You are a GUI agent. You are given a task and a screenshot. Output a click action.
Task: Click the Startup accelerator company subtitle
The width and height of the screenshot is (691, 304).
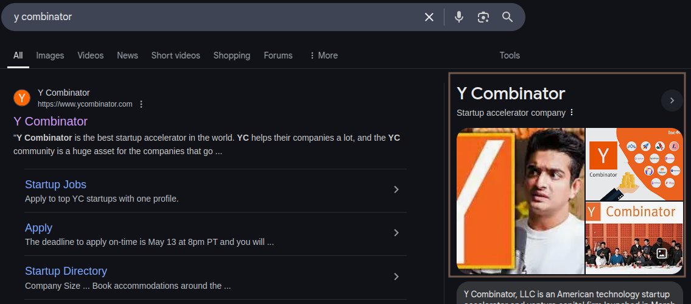click(x=511, y=113)
